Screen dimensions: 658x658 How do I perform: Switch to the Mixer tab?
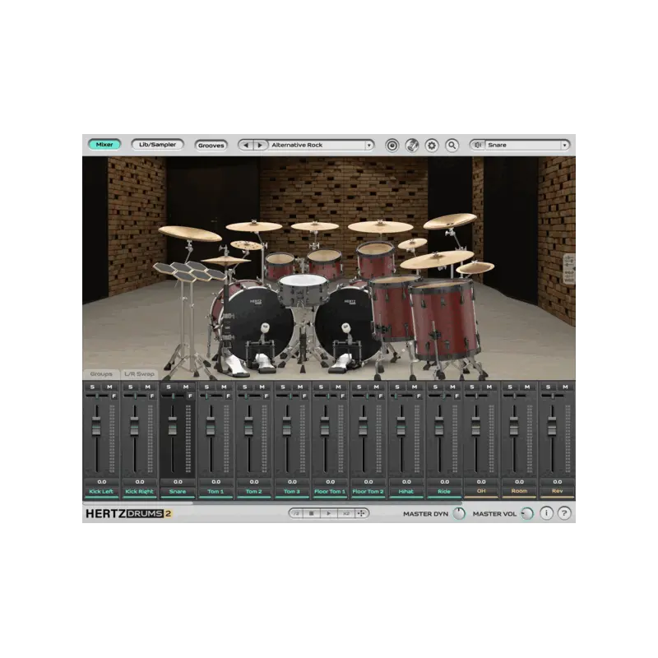pos(104,145)
